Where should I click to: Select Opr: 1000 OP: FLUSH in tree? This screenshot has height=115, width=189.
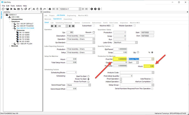click(x=24, y=44)
